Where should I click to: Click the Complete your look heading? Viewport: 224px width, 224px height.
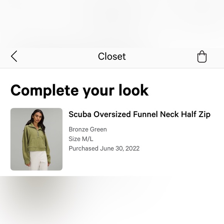pos(80,91)
